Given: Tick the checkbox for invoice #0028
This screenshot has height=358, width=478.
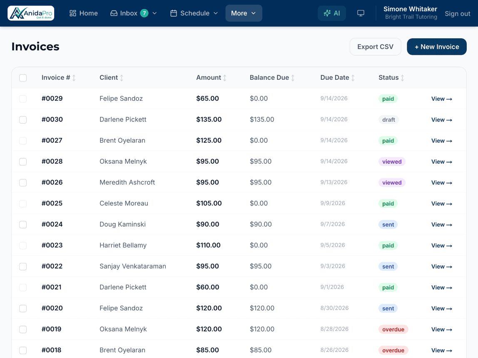Looking at the screenshot, I should 23,162.
